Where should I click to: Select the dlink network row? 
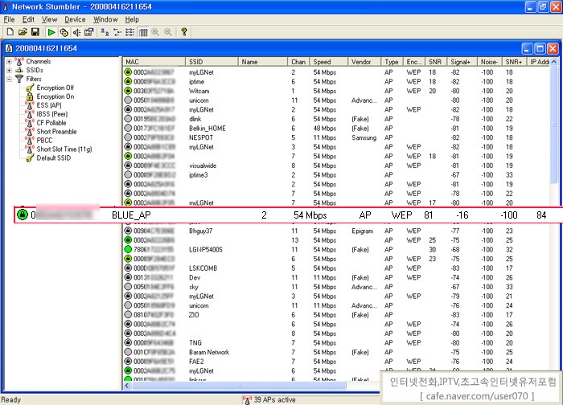coord(336,119)
